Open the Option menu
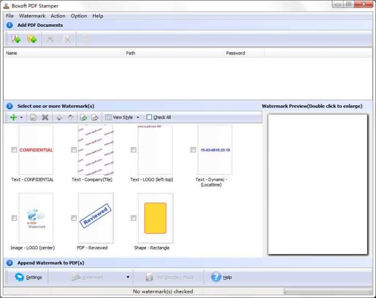Viewport: 376px width, 298px height. [78, 15]
